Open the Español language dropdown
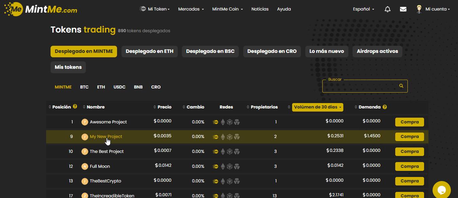 (x=363, y=9)
